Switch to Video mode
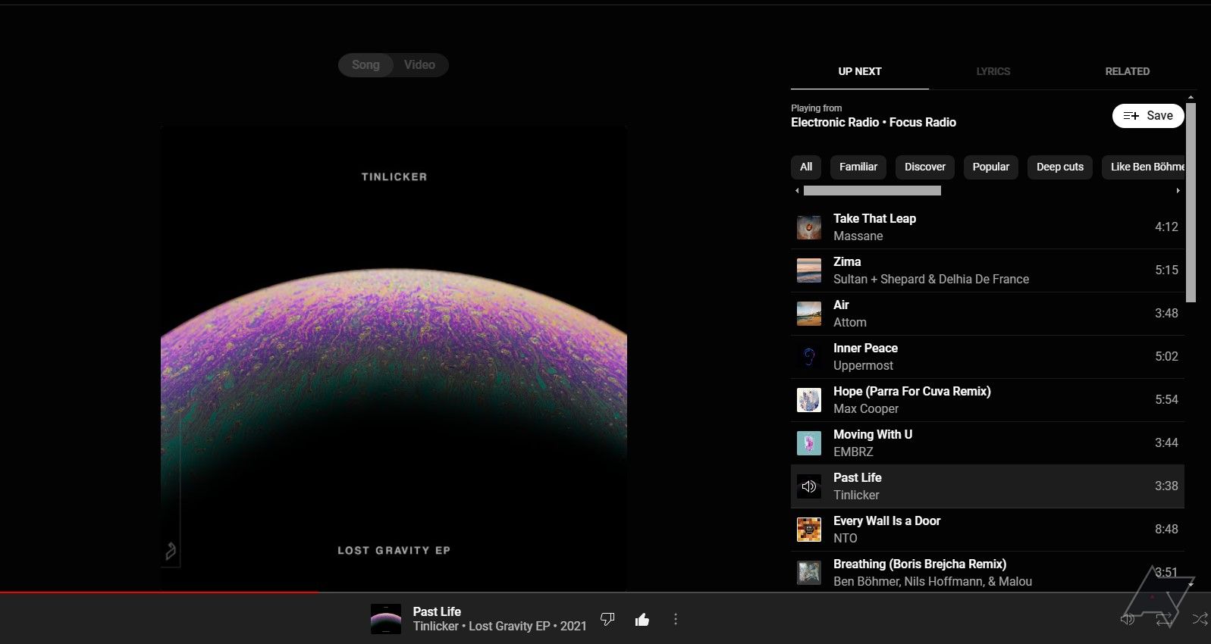Image resolution: width=1211 pixels, height=644 pixels. point(419,65)
